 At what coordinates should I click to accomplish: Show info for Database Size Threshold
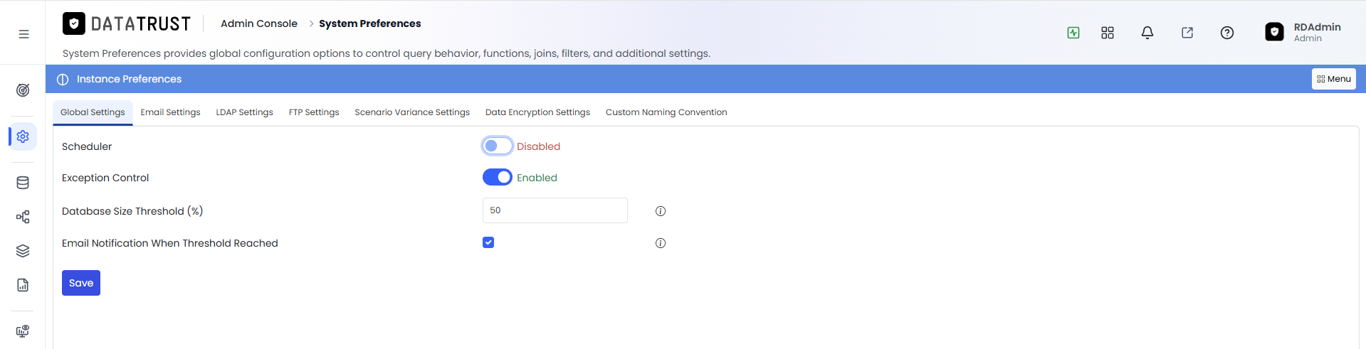pos(661,211)
